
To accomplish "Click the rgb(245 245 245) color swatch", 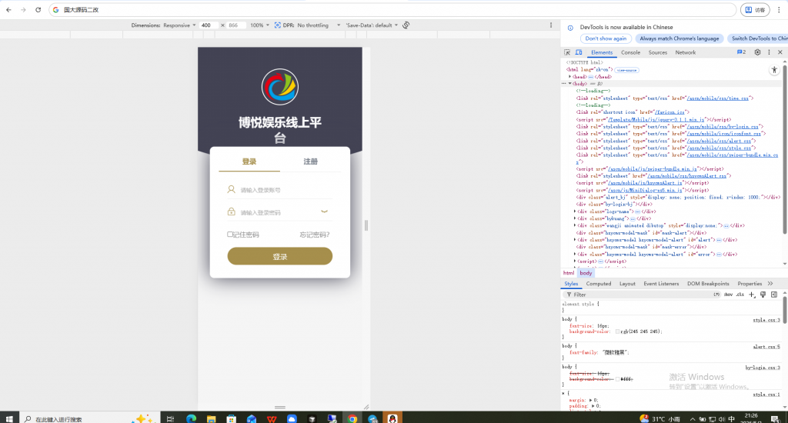I will (618, 331).
